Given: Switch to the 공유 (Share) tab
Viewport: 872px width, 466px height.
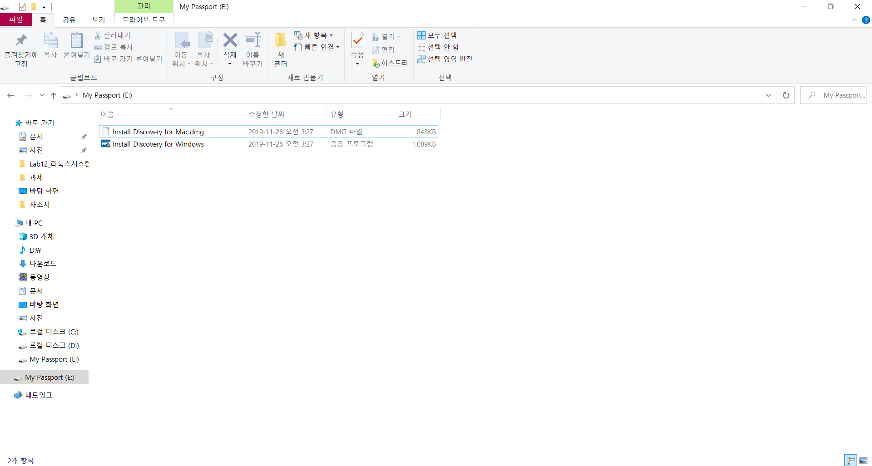Looking at the screenshot, I should (69, 20).
